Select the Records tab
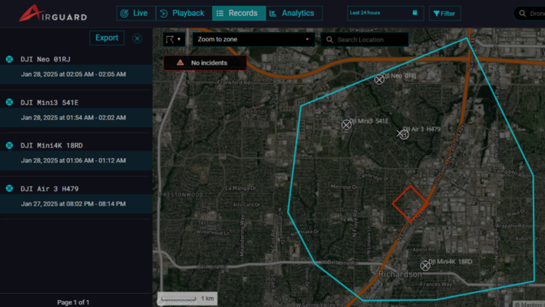 coord(239,13)
